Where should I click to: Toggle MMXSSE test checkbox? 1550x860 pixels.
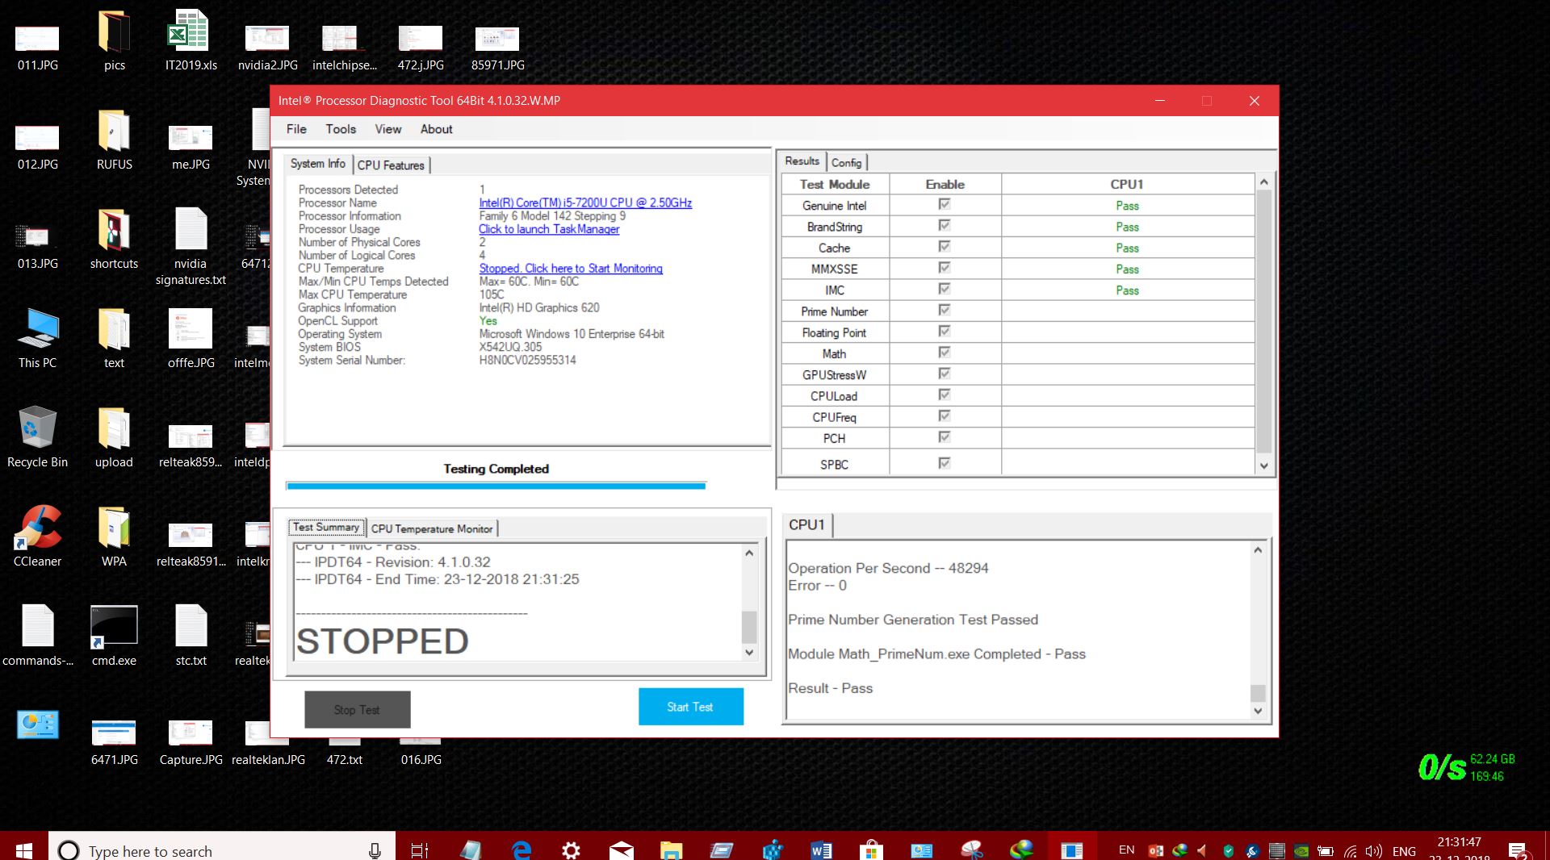click(x=945, y=267)
